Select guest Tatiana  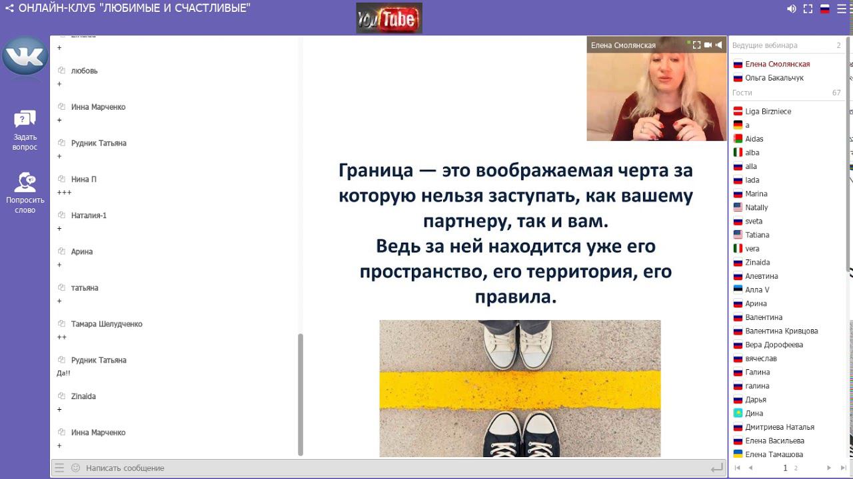tap(758, 235)
